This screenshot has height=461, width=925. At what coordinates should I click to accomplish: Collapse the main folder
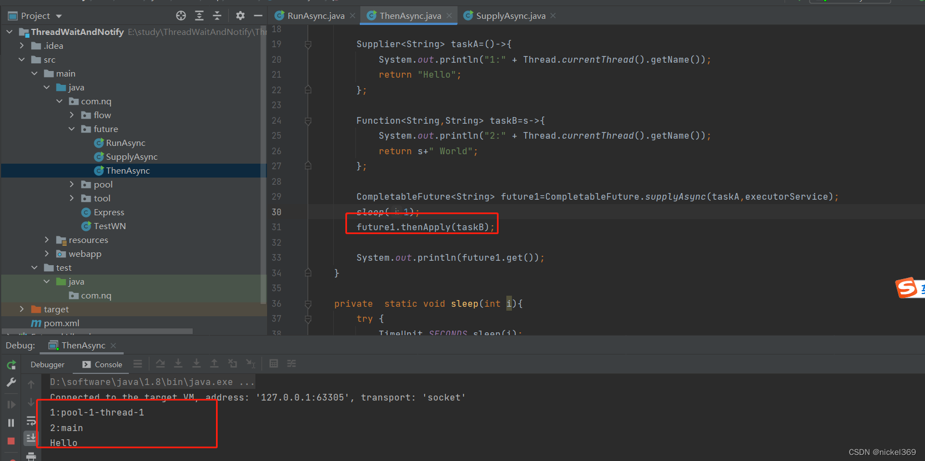(34, 74)
